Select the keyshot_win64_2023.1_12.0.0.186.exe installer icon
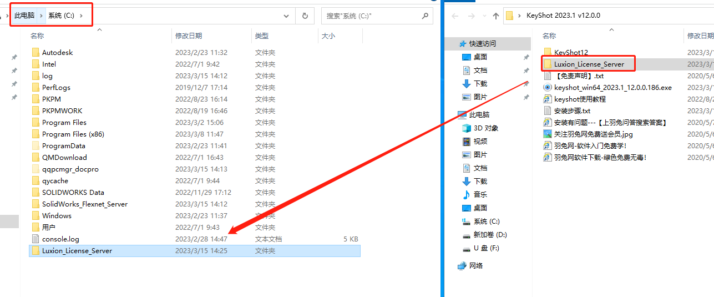This screenshot has height=297, width=714. point(548,87)
